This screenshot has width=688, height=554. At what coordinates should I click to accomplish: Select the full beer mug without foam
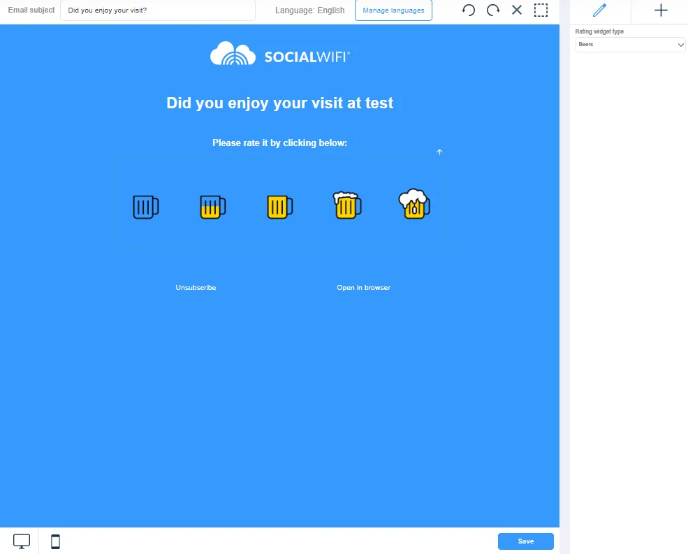pyautogui.click(x=279, y=207)
